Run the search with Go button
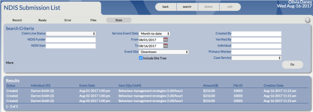Viewport: 313px width, 112px height. tap(292, 65)
